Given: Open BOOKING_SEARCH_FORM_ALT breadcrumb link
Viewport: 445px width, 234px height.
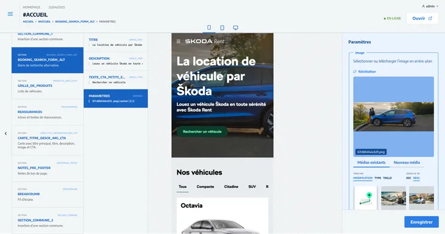Looking at the screenshot, I should [x=74, y=21].
